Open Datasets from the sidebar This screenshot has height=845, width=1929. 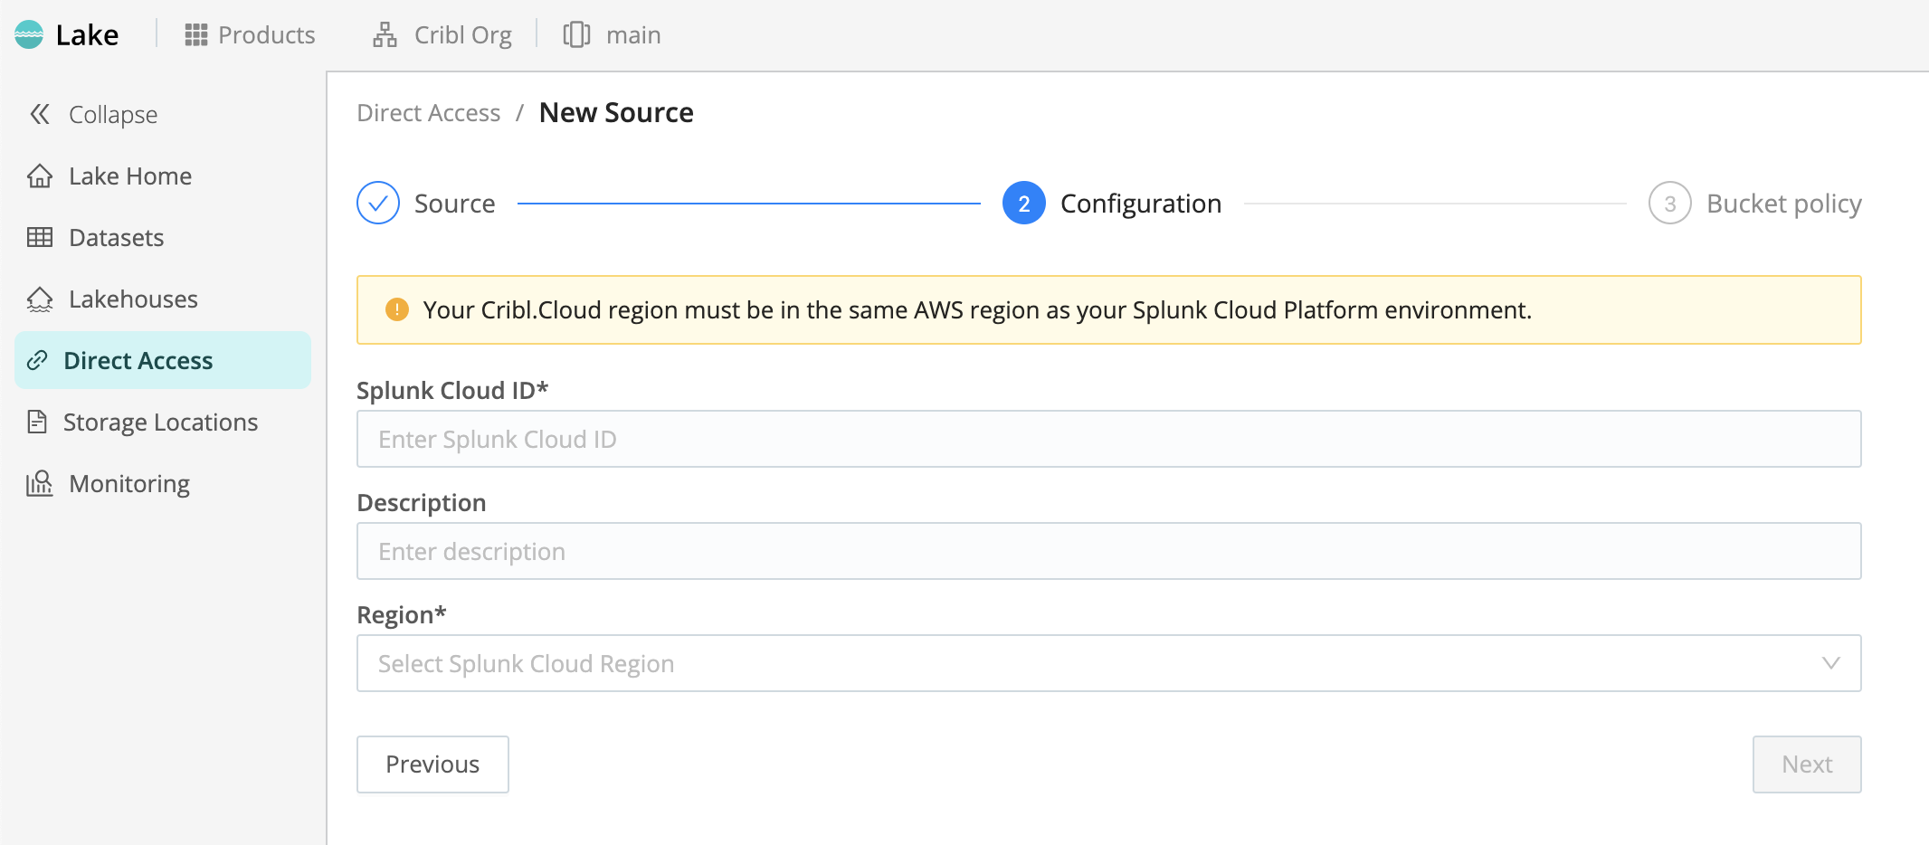[116, 237]
